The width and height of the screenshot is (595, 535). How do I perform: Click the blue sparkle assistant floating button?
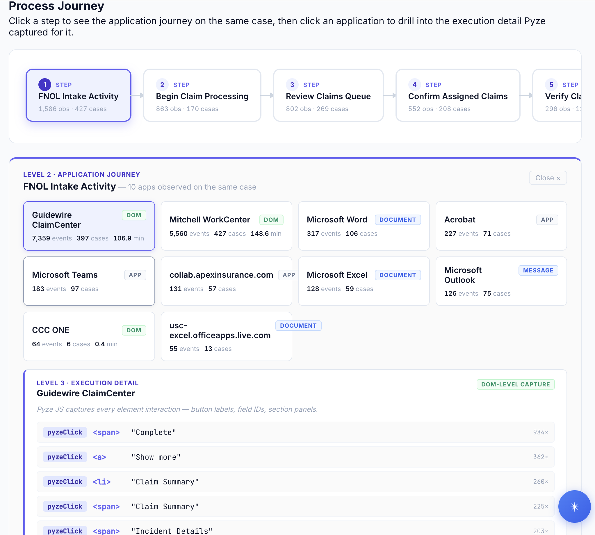pos(574,507)
